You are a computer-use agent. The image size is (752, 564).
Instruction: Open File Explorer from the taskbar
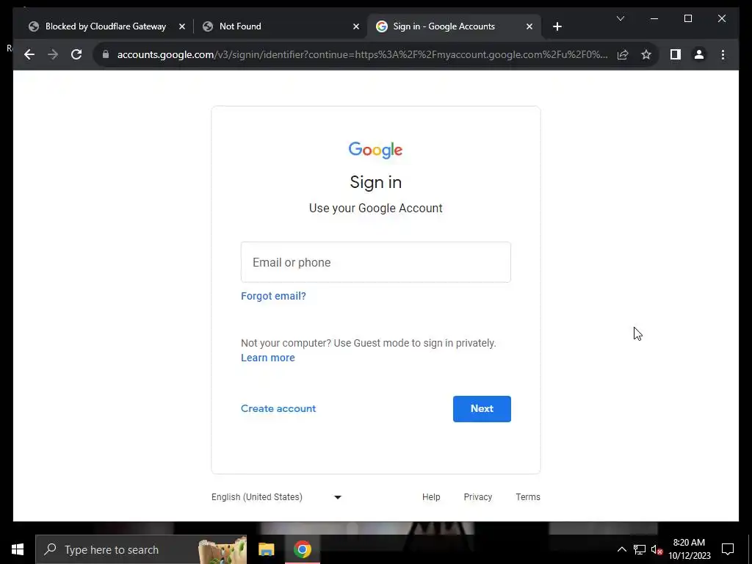266,549
